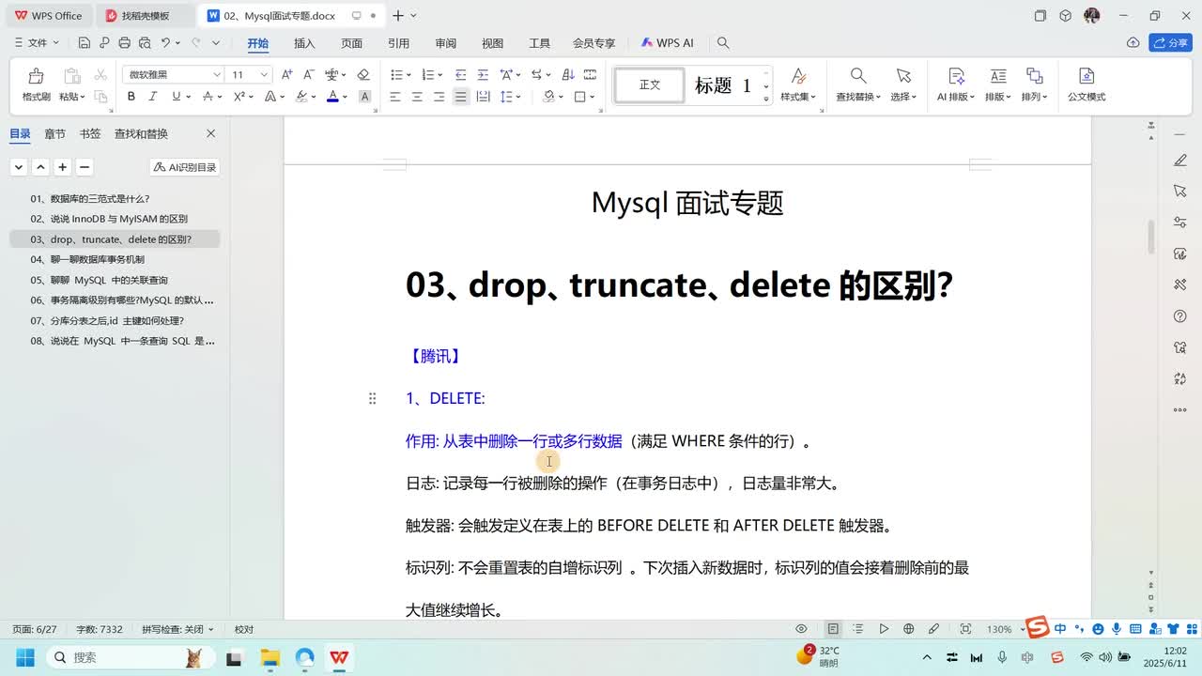The image size is (1202, 676).
Task: Click the help question-mark icon in the right sidebar
Action: pos(1180,316)
